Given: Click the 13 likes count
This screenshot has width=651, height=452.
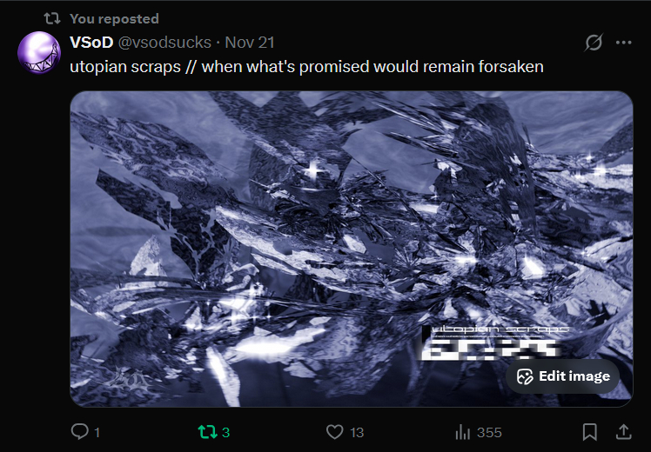Looking at the screenshot, I should click(357, 433).
